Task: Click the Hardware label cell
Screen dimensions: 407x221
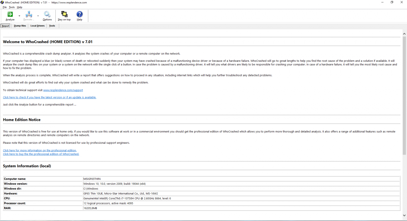Action: pyautogui.click(x=43, y=193)
